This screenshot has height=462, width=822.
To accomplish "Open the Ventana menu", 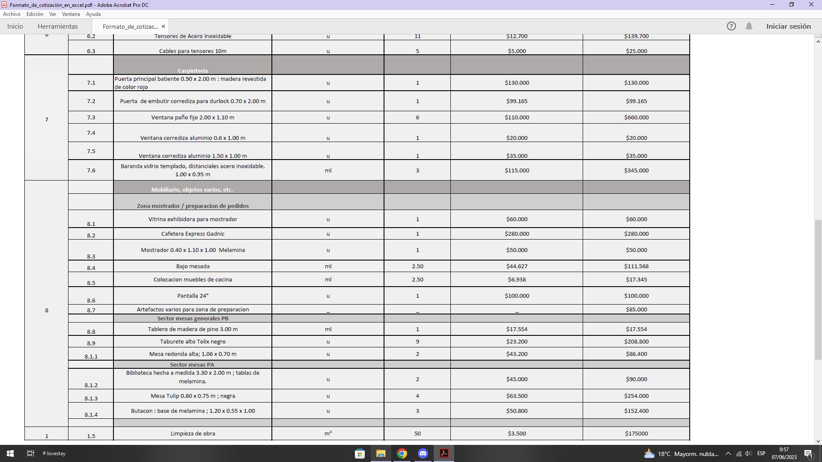I will (71, 14).
